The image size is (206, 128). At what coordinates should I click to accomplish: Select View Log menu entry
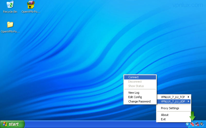click(140, 93)
